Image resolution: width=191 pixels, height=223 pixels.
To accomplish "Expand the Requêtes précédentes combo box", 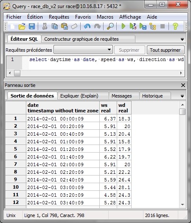I will click(x=83, y=50).
